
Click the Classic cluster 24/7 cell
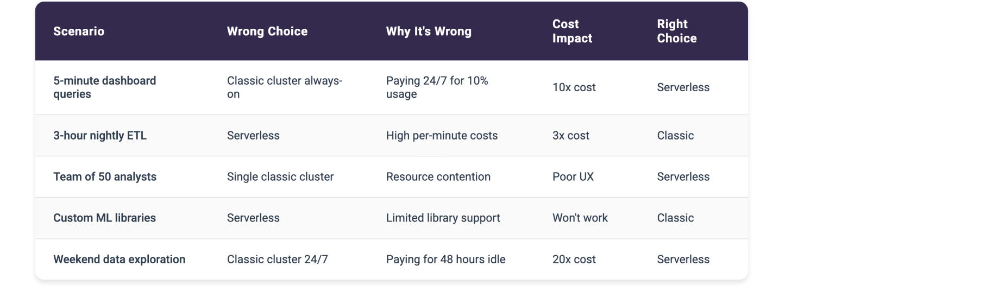click(x=278, y=259)
